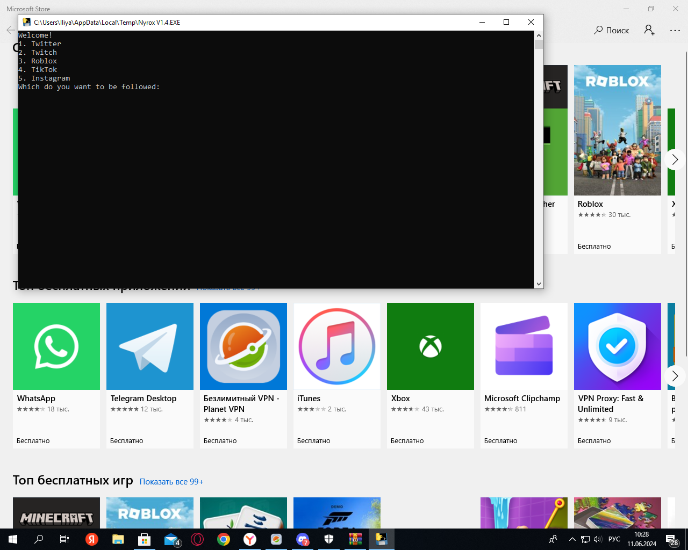The image size is (688, 550).
Task: Expand the hidden system tray icons chevron
Action: click(572, 539)
